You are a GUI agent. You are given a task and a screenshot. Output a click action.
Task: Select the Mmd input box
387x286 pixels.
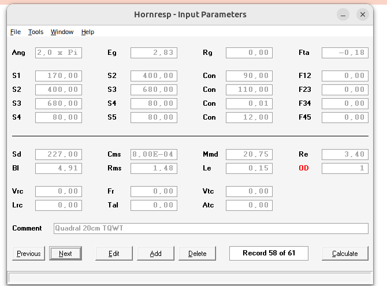249,155
